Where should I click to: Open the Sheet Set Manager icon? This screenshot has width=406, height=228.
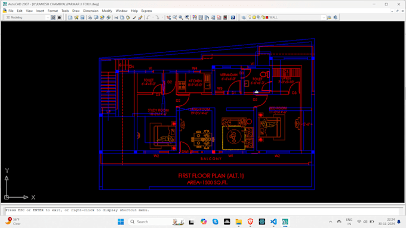(x=213, y=17)
